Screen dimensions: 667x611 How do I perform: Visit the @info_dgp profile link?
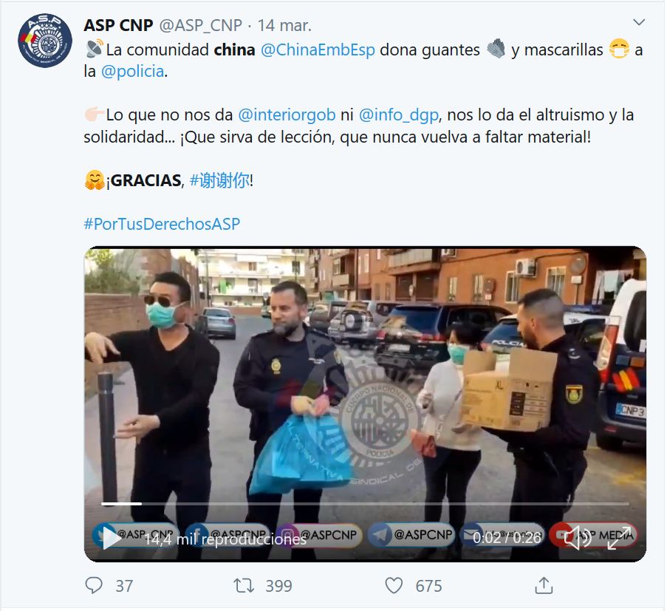pyautogui.click(x=399, y=115)
